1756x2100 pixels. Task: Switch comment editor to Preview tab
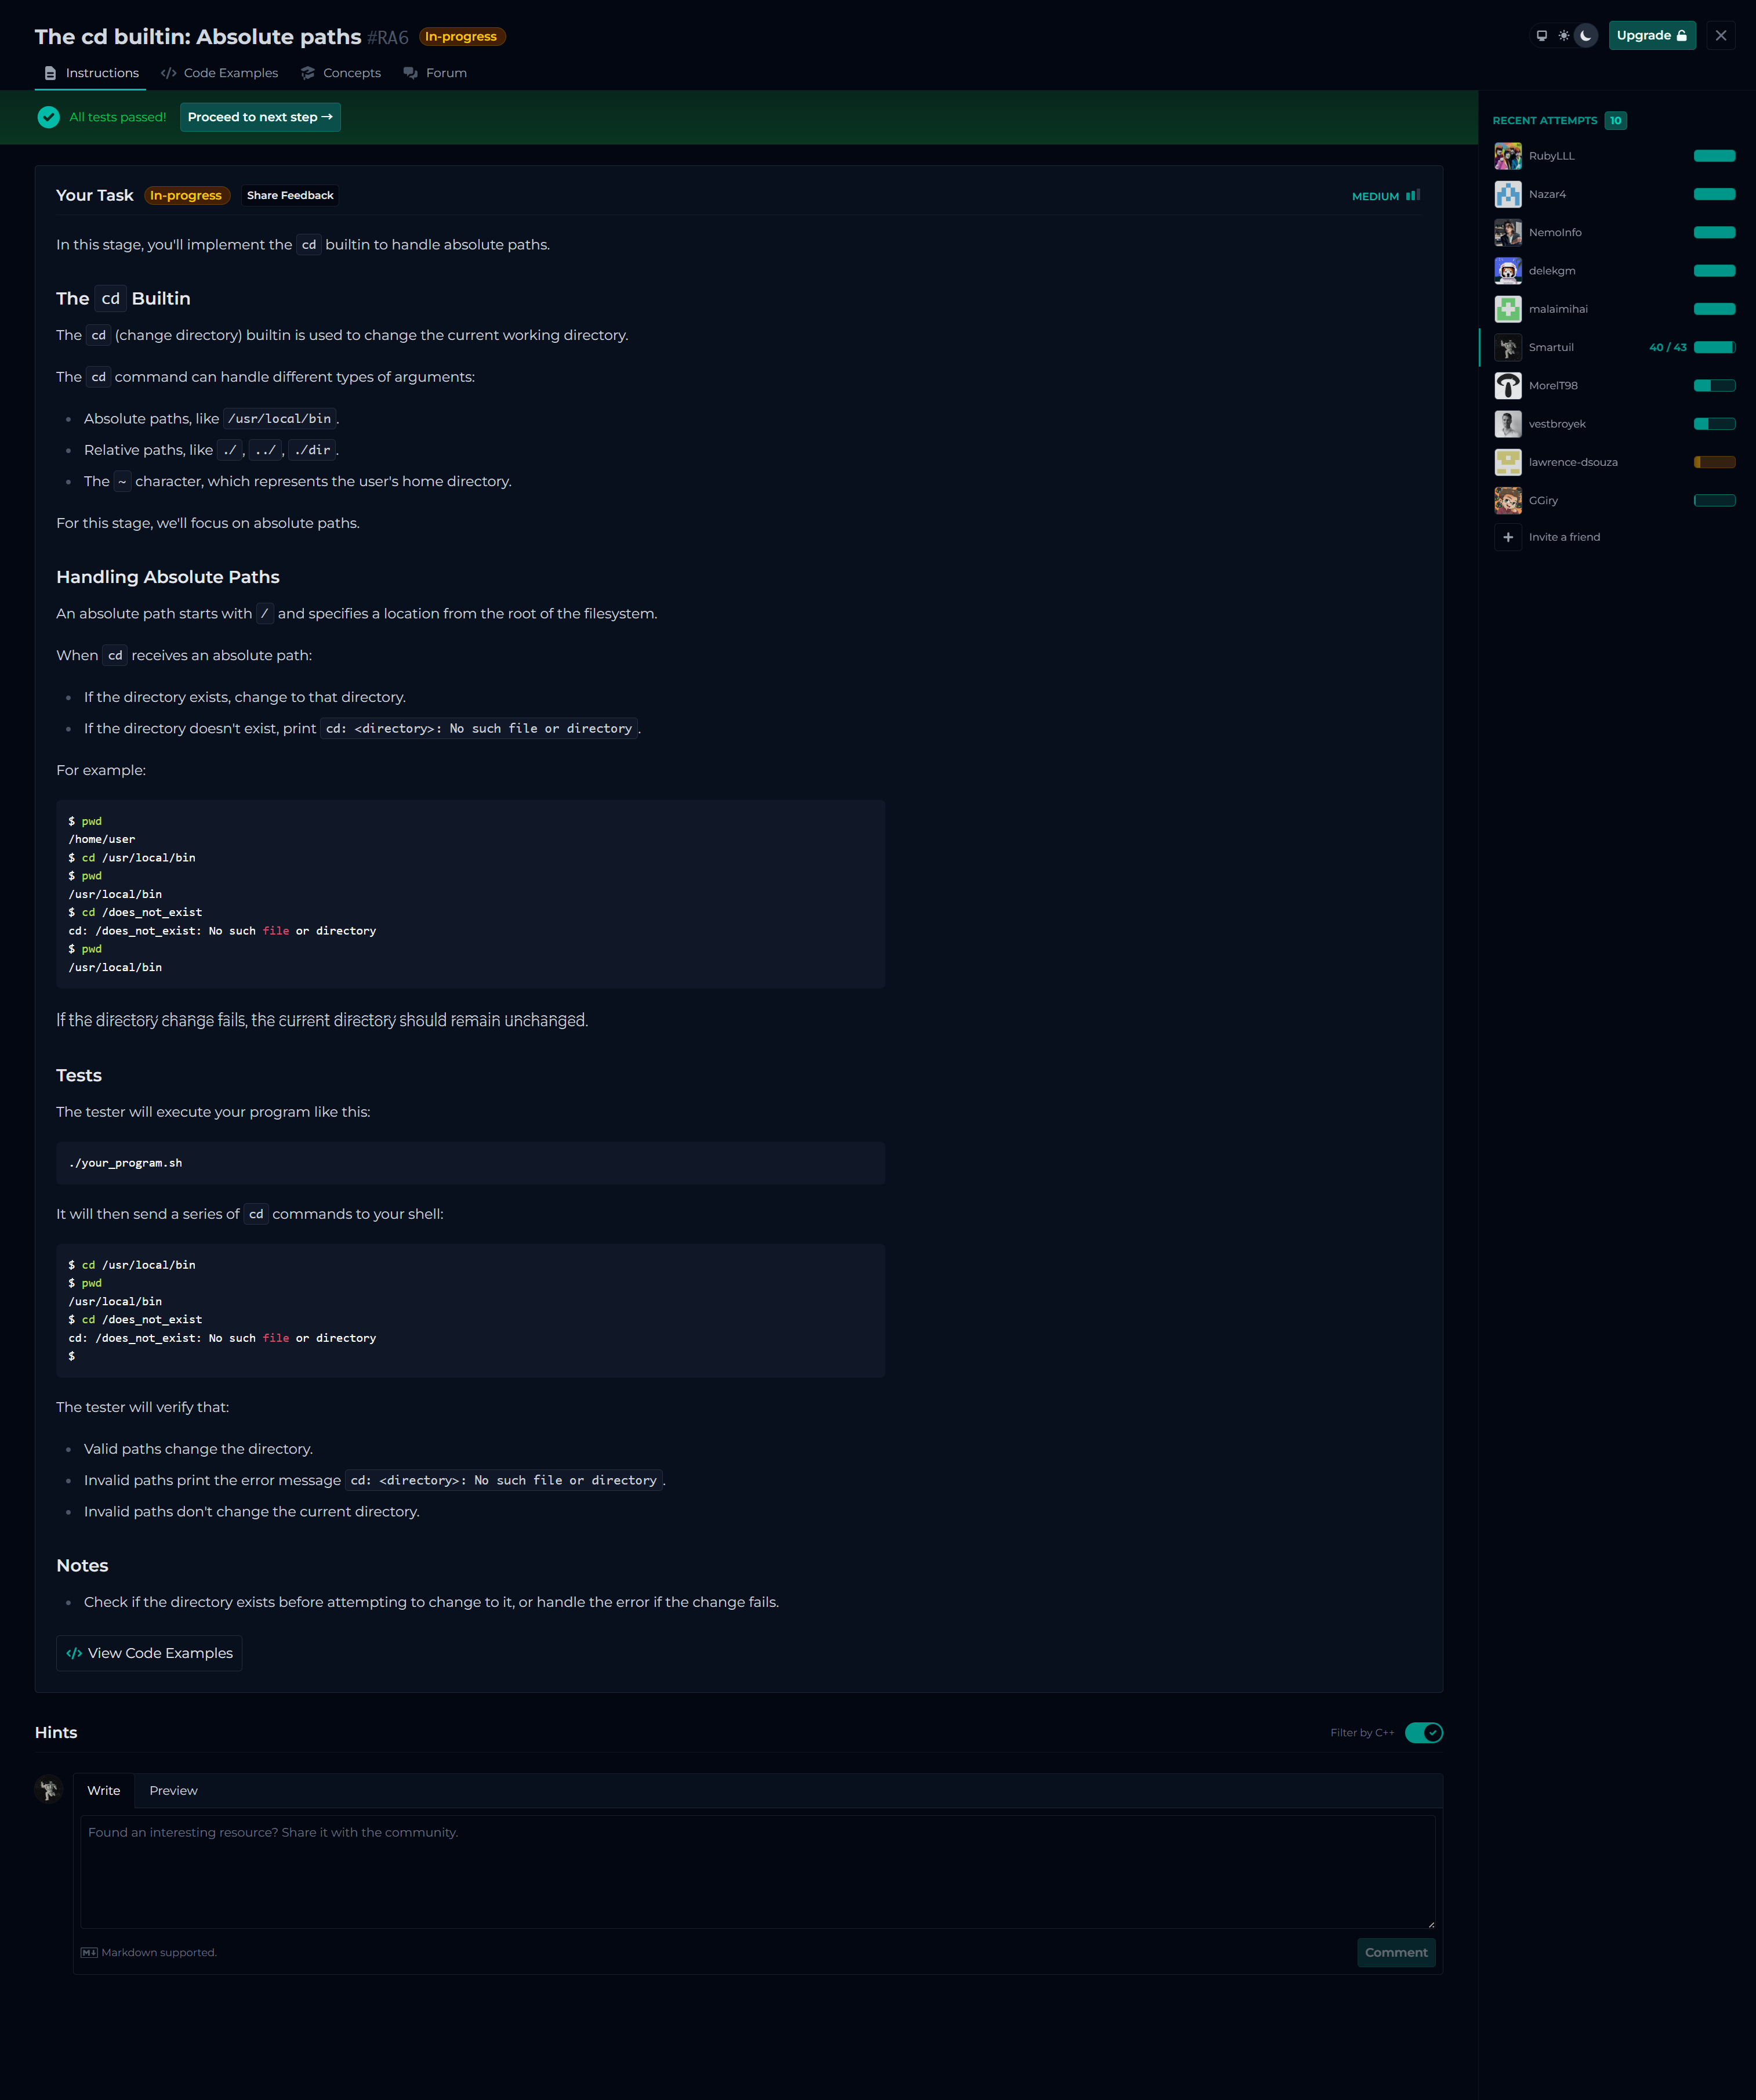click(173, 1791)
